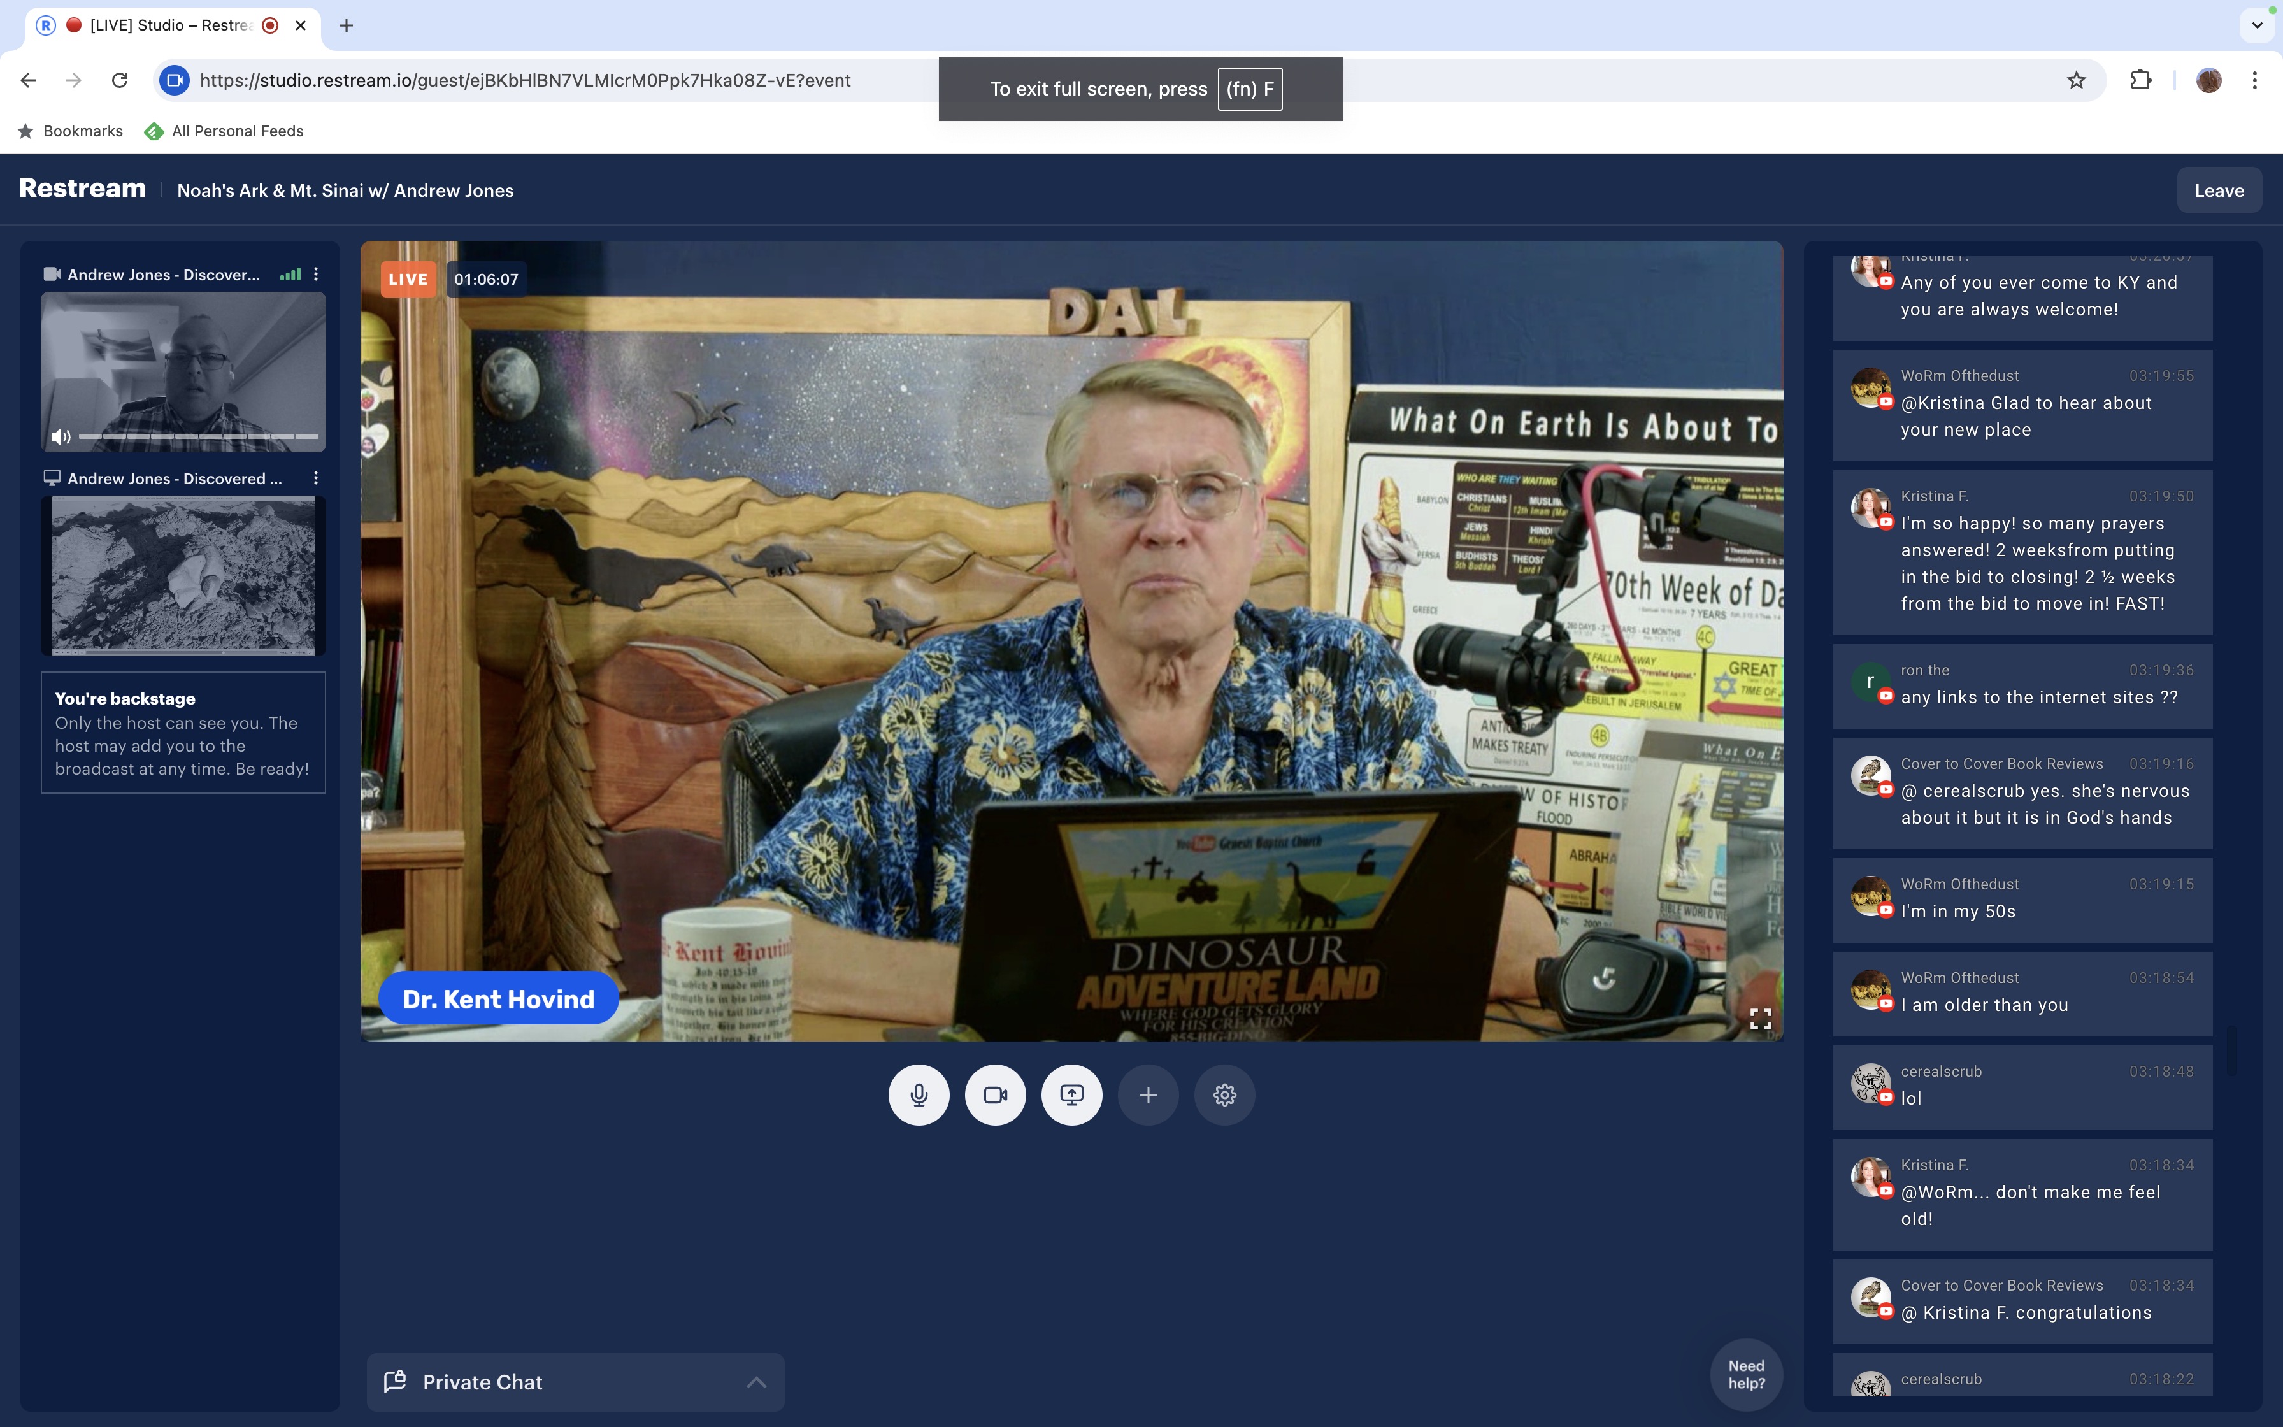
Task: Click the Need help? button
Action: [1745, 1374]
